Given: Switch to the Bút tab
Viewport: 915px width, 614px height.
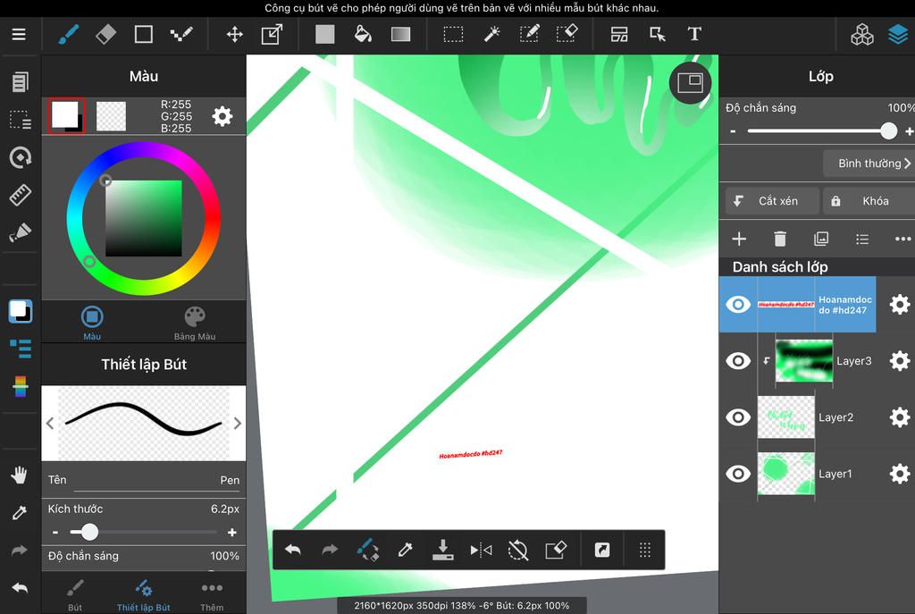Looking at the screenshot, I should 75,595.
